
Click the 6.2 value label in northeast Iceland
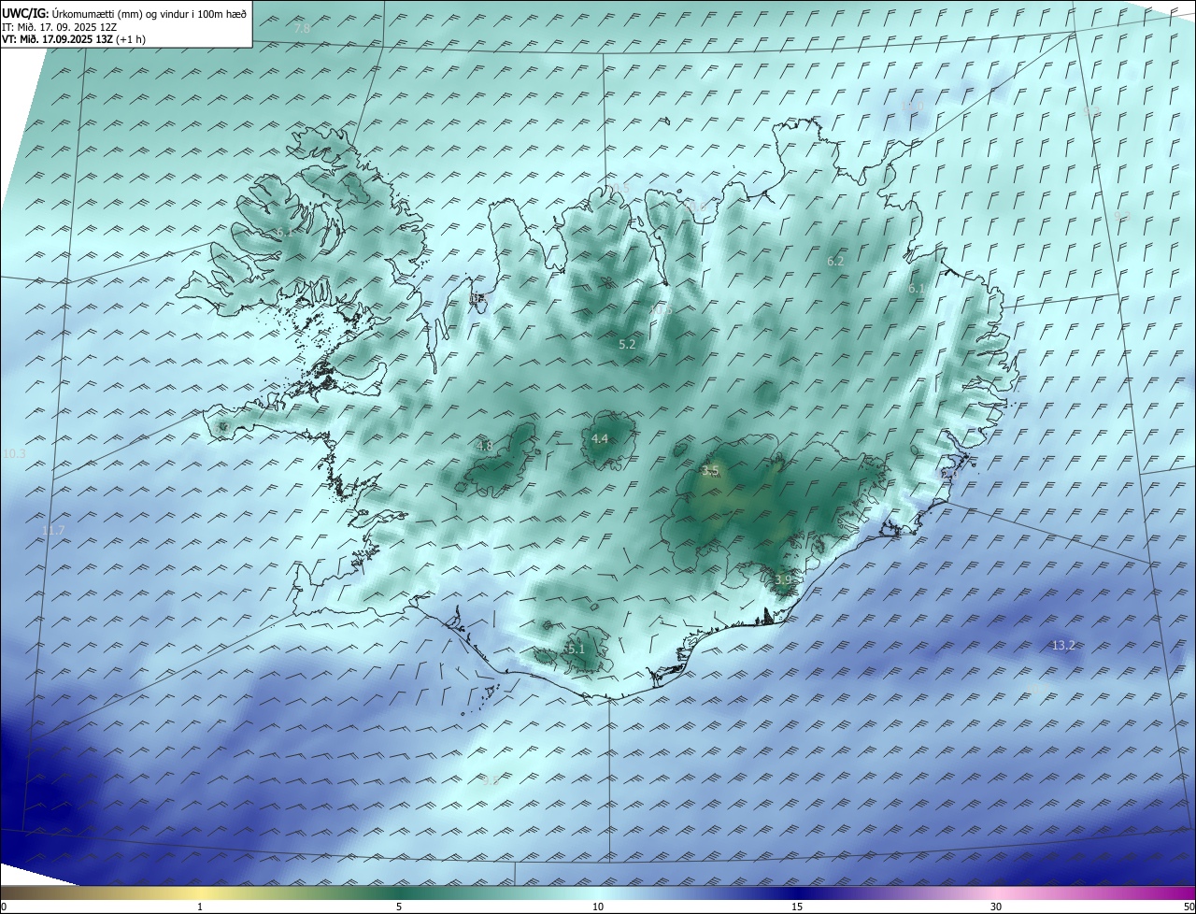(x=835, y=261)
